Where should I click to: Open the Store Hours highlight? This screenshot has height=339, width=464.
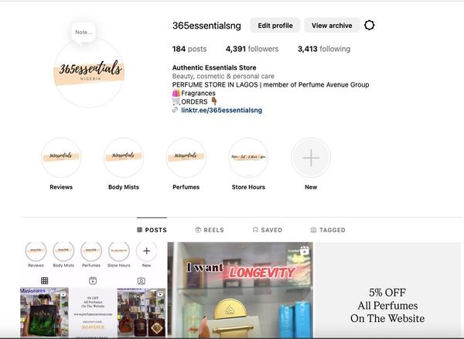click(248, 158)
